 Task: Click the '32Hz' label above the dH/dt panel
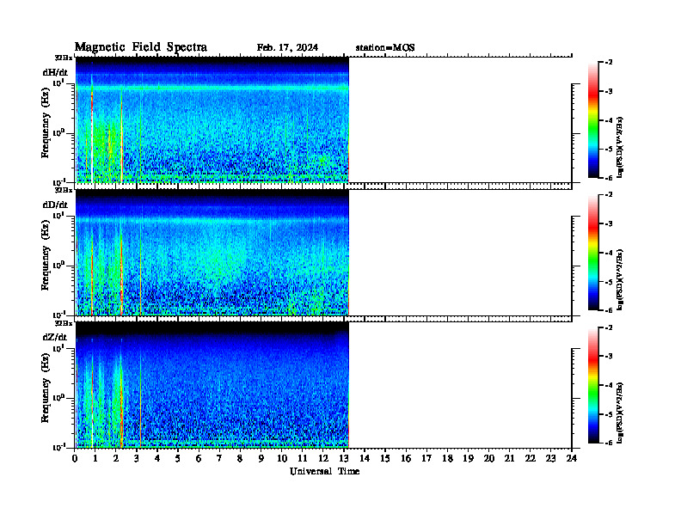64,58
